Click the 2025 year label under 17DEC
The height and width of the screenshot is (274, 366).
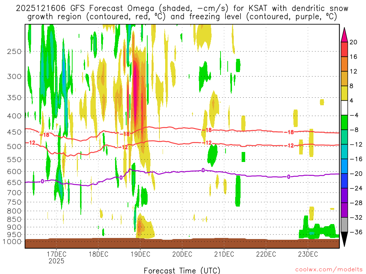(x=56, y=261)
